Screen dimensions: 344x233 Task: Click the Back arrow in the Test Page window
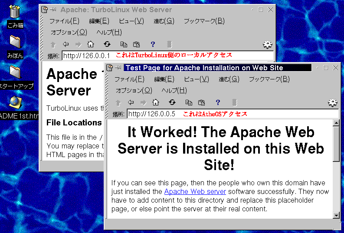click(131, 102)
